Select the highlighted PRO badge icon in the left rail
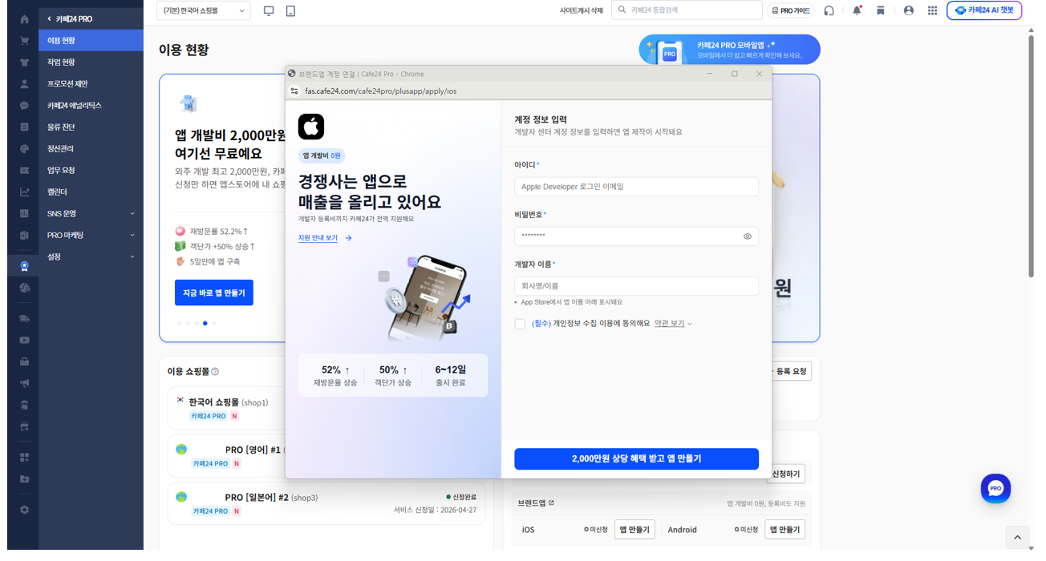Screen dimensions: 1046x561 click(x=24, y=266)
